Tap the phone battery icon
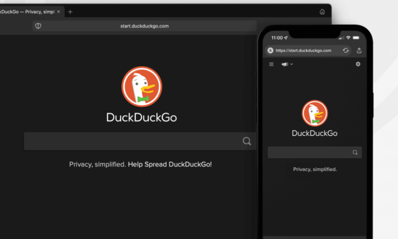Screen dimensions: 398x239 (x=356, y=38)
